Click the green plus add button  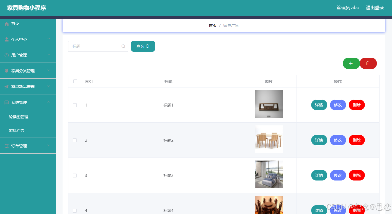click(351, 63)
